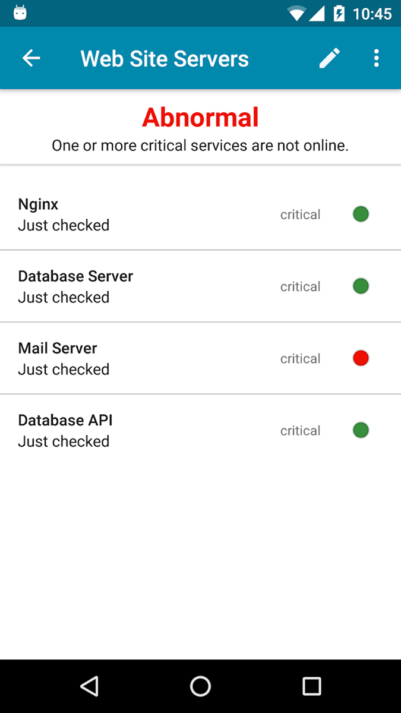Tap the critical label beside Mail Server
The image size is (401, 713).
tap(300, 359)
